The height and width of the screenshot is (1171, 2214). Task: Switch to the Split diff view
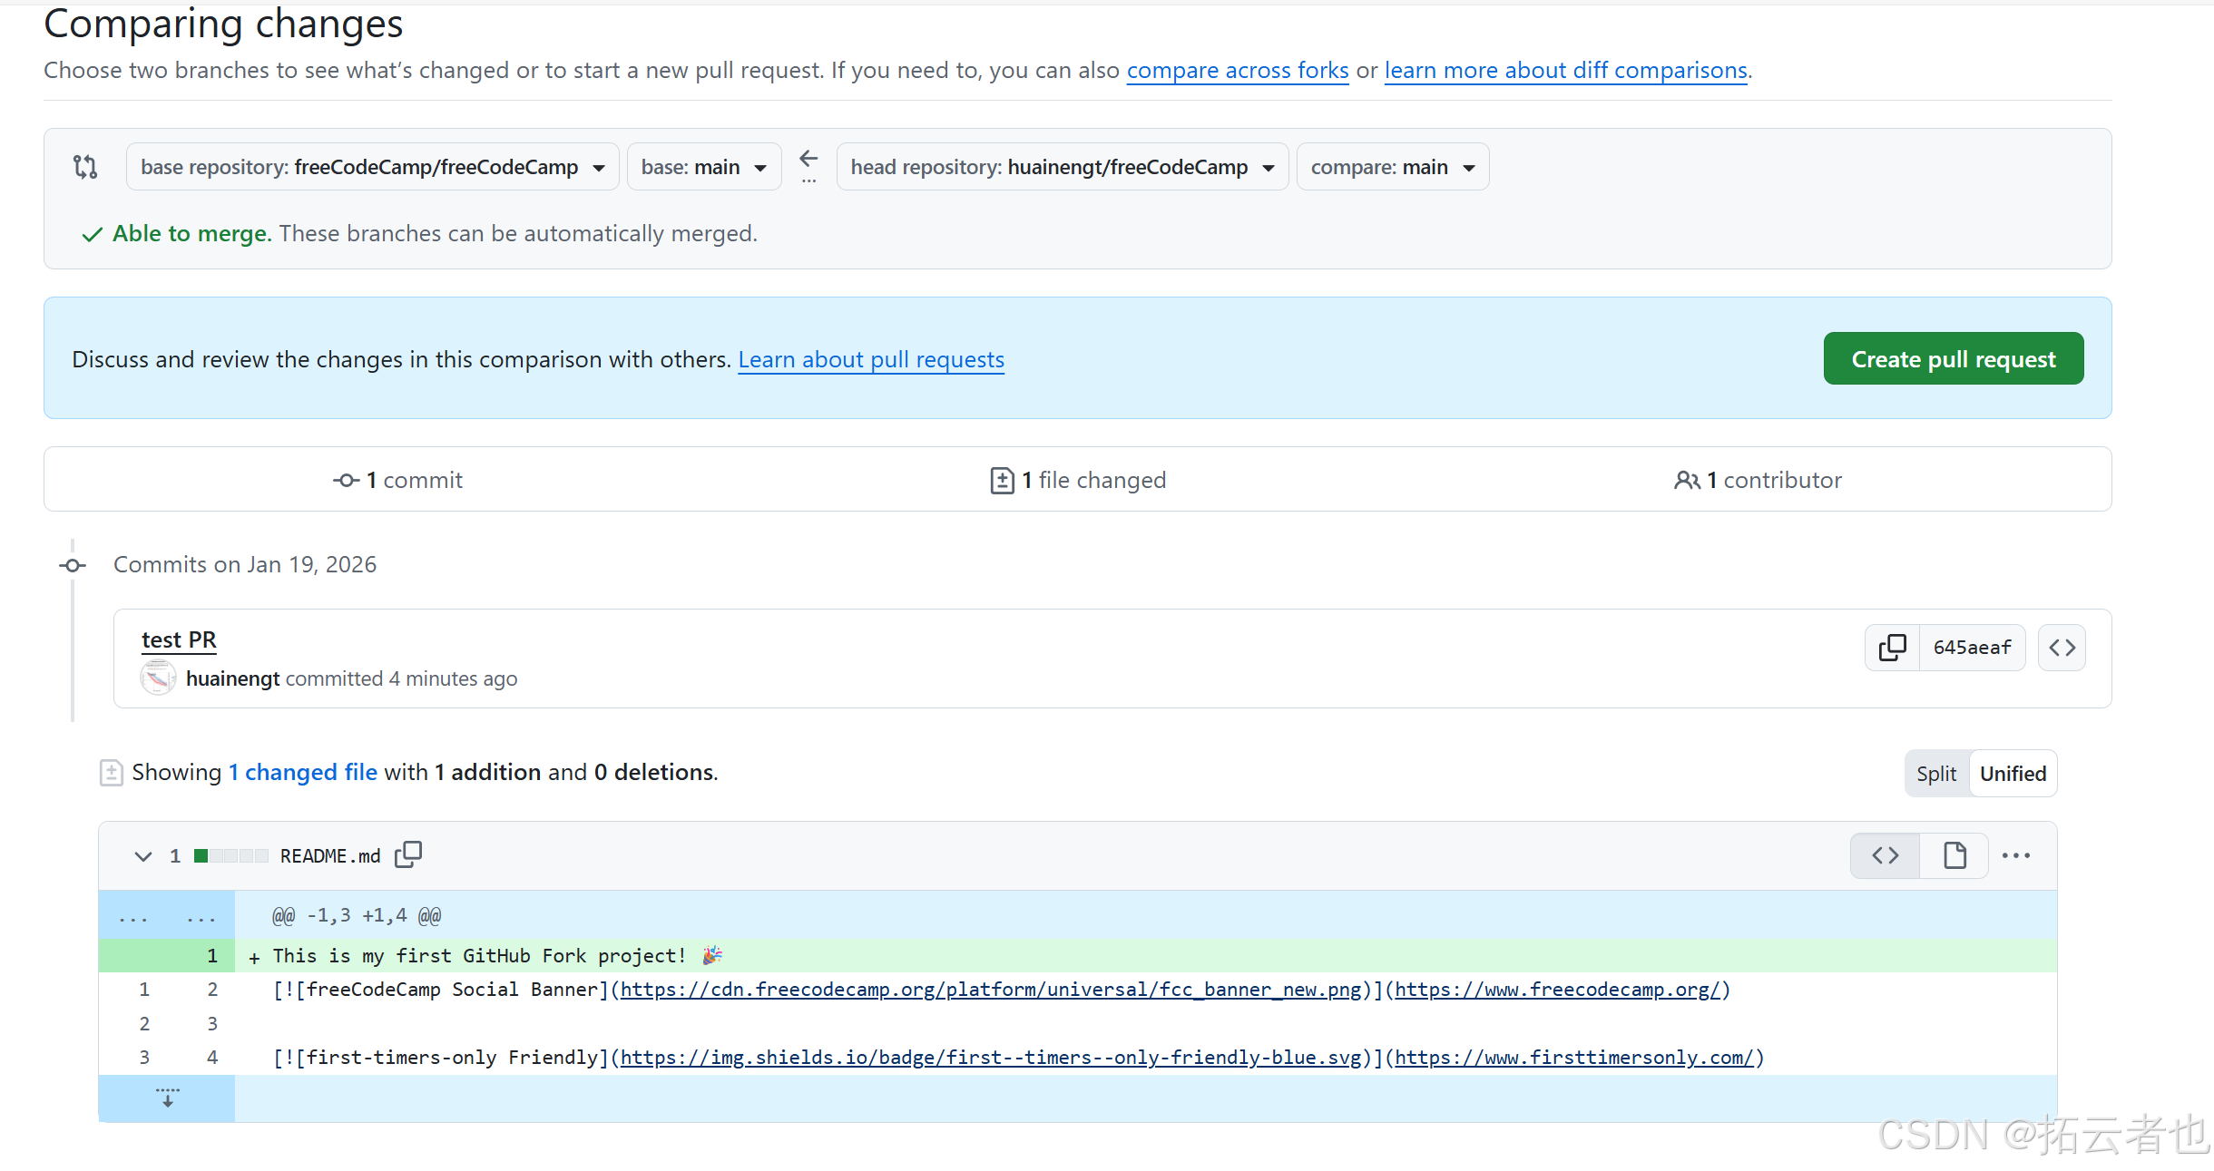coord(1936,774)
